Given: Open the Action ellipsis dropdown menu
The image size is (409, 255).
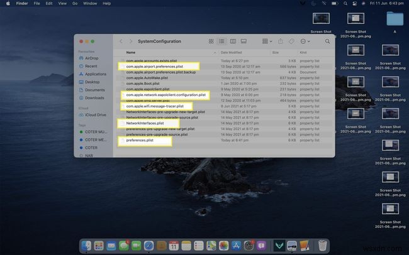Looking at the screenshot, I should point(305,41).
